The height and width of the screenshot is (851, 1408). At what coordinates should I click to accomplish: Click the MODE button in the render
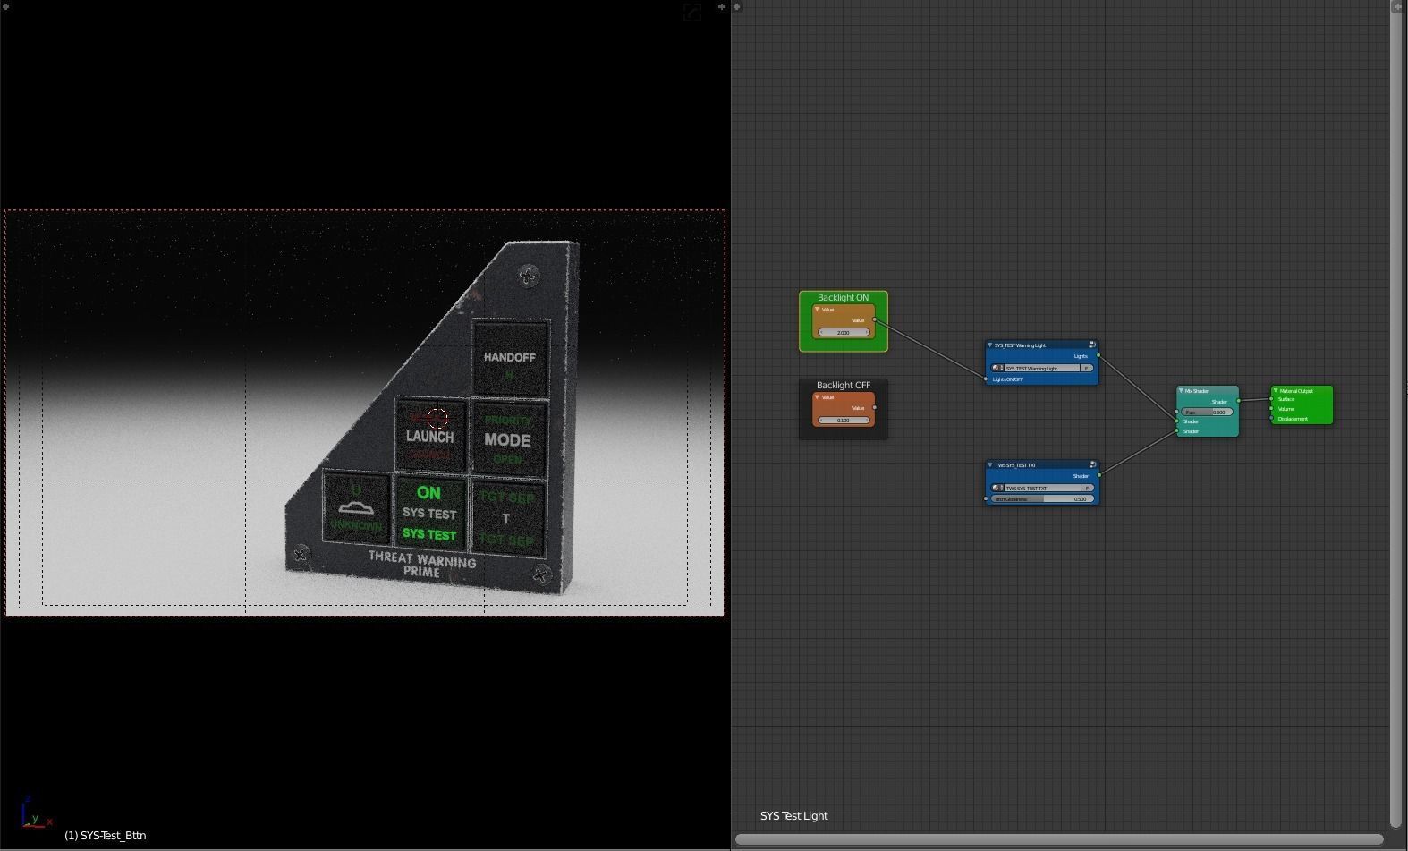(x=508, y=440)
